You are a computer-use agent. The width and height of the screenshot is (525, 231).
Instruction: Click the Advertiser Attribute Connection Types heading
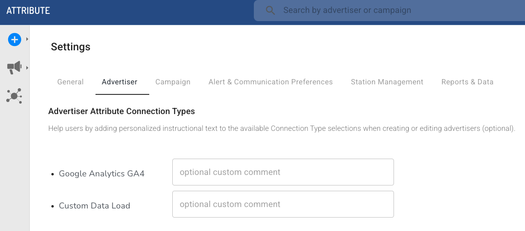(x=121, y=111)
